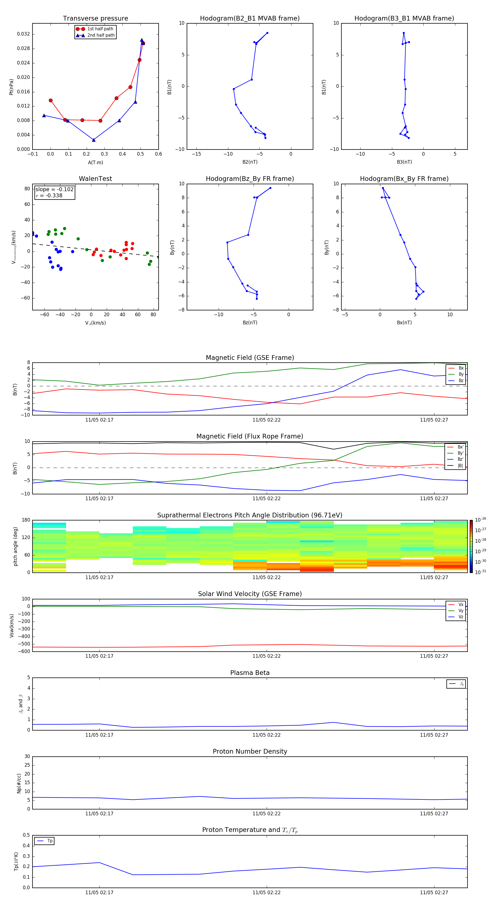Click the 'Transverse pressure' plot title

pyautogui.click(x=95, y=18)
